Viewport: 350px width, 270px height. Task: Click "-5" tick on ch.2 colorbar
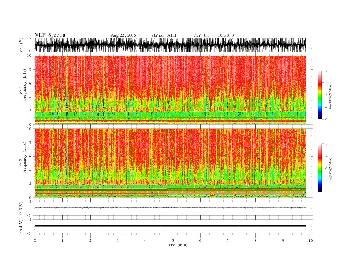(326, 168)
